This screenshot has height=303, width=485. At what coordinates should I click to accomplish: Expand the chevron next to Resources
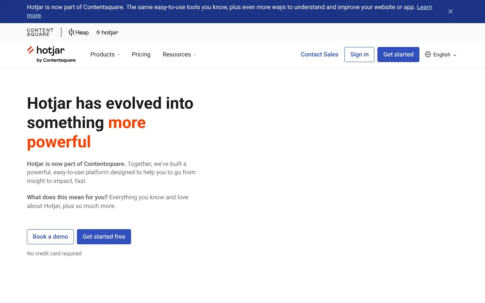(x=195, y=55)
